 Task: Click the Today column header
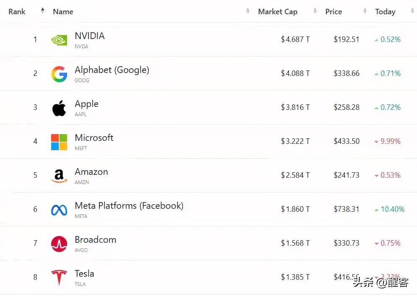(x=385, y=12)
